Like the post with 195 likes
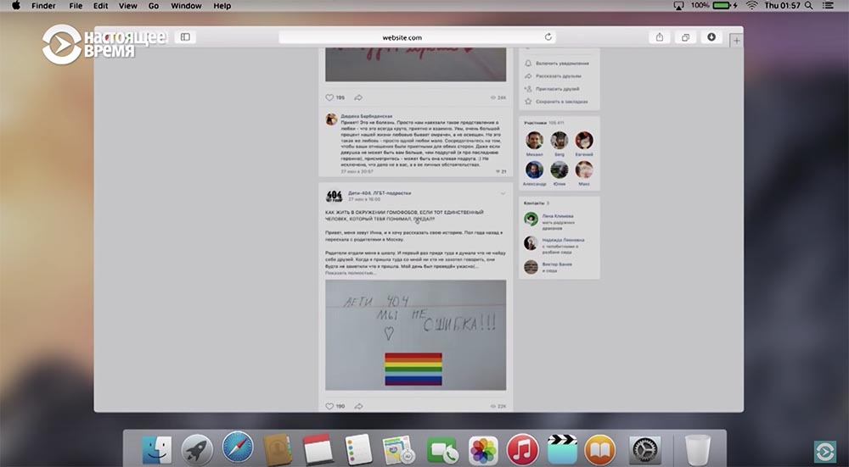Screen dimensions: 849x467 (x=329, y=97)
